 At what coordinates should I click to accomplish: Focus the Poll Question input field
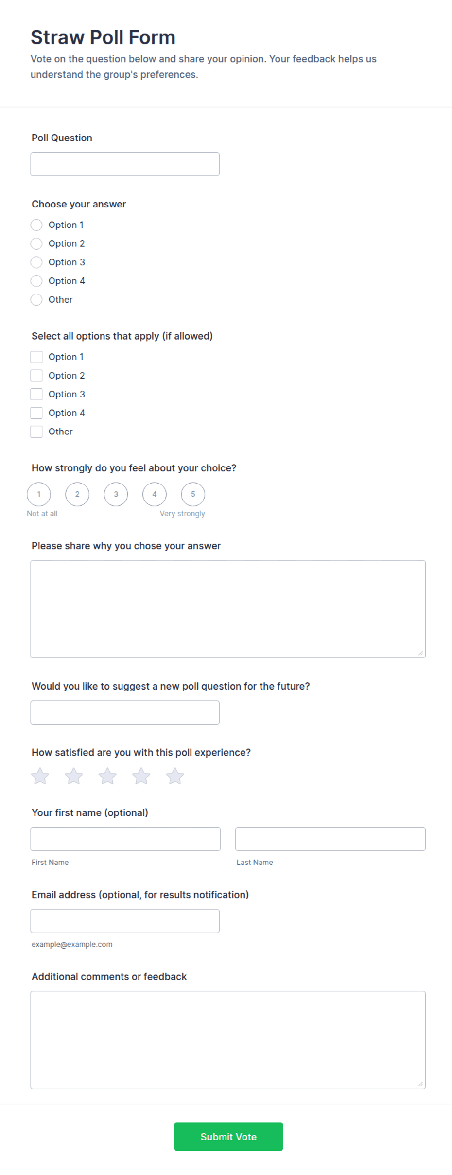click(x=125, y=164)
